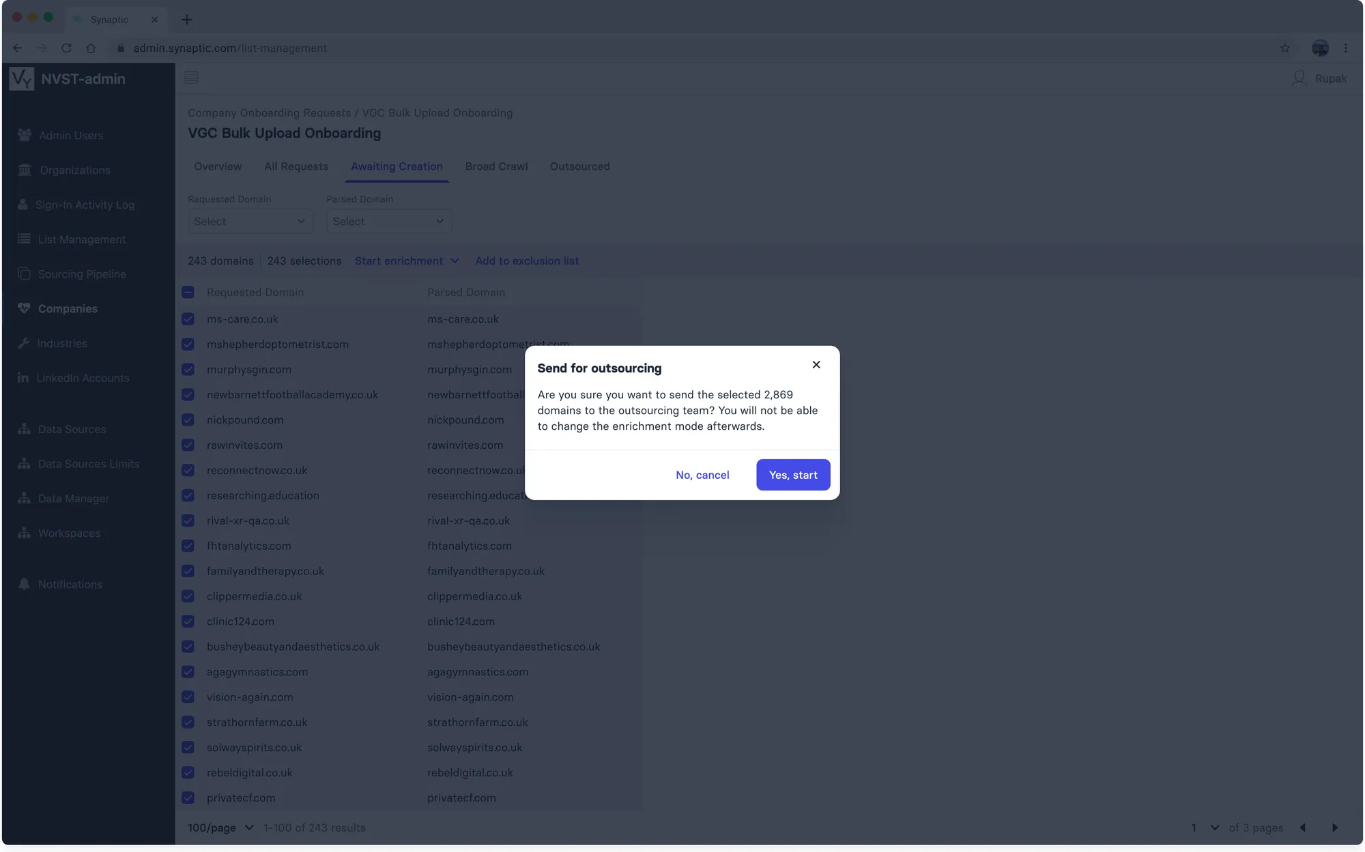1365x852 pixels.
Task: Go to previous results page arrow
Action: tap(1303, 827)
